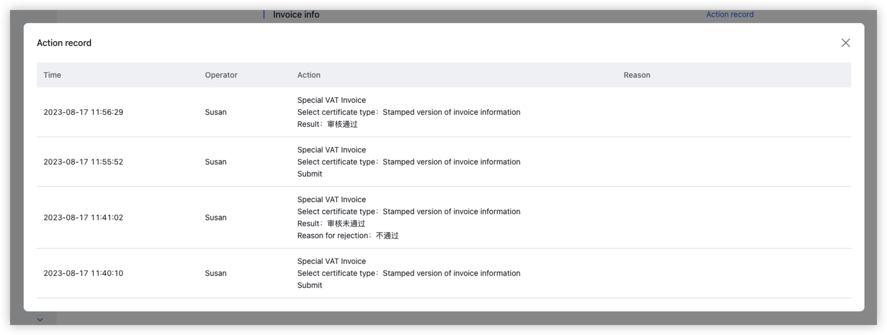Click the Invoice info section heading
Screen dimensions: 887x335
(296, 15)
